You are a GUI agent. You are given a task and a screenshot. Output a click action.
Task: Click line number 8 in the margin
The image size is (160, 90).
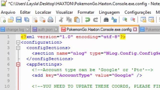coord(8,75)
